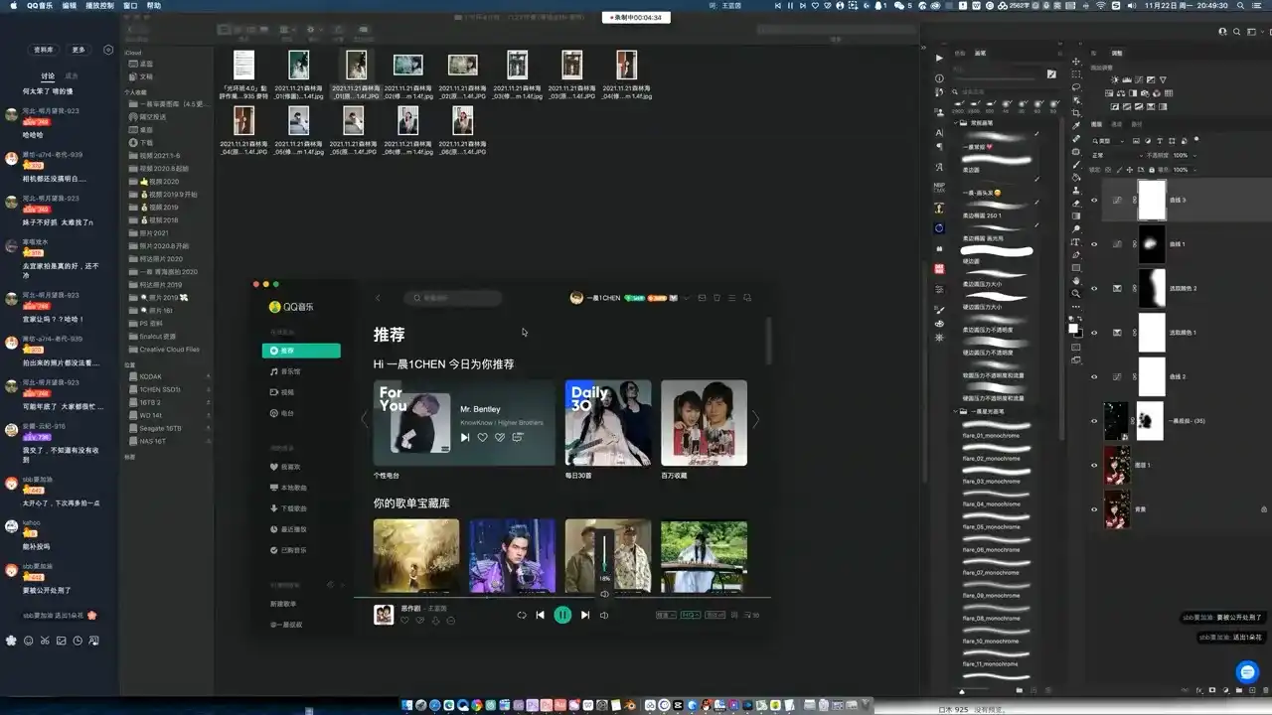This screenshot has height=715, width=1272.
Task: Select the Type tool in Photoshop toolbar
Action: tap(1076, 242)
